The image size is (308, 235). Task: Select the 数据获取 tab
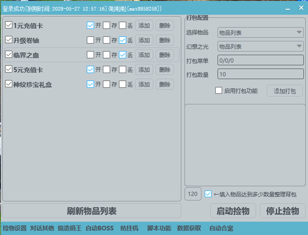tap(189, 228)
